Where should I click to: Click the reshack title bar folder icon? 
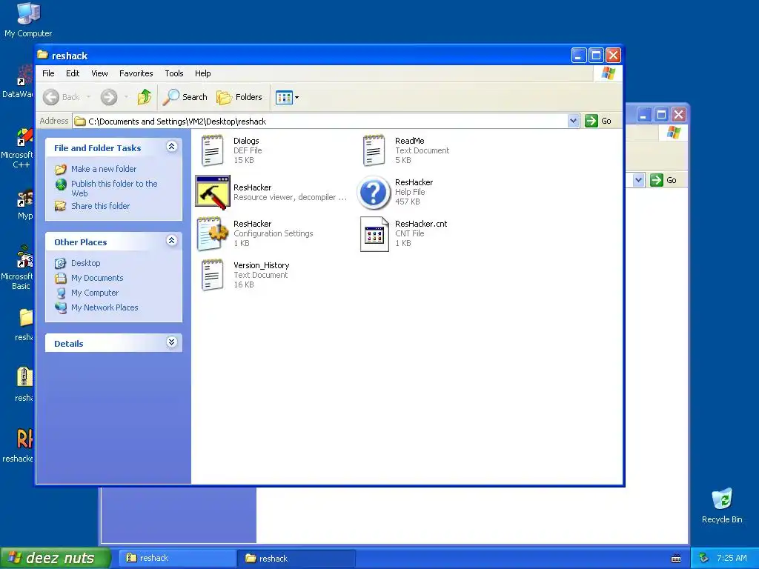click(42, 55)
